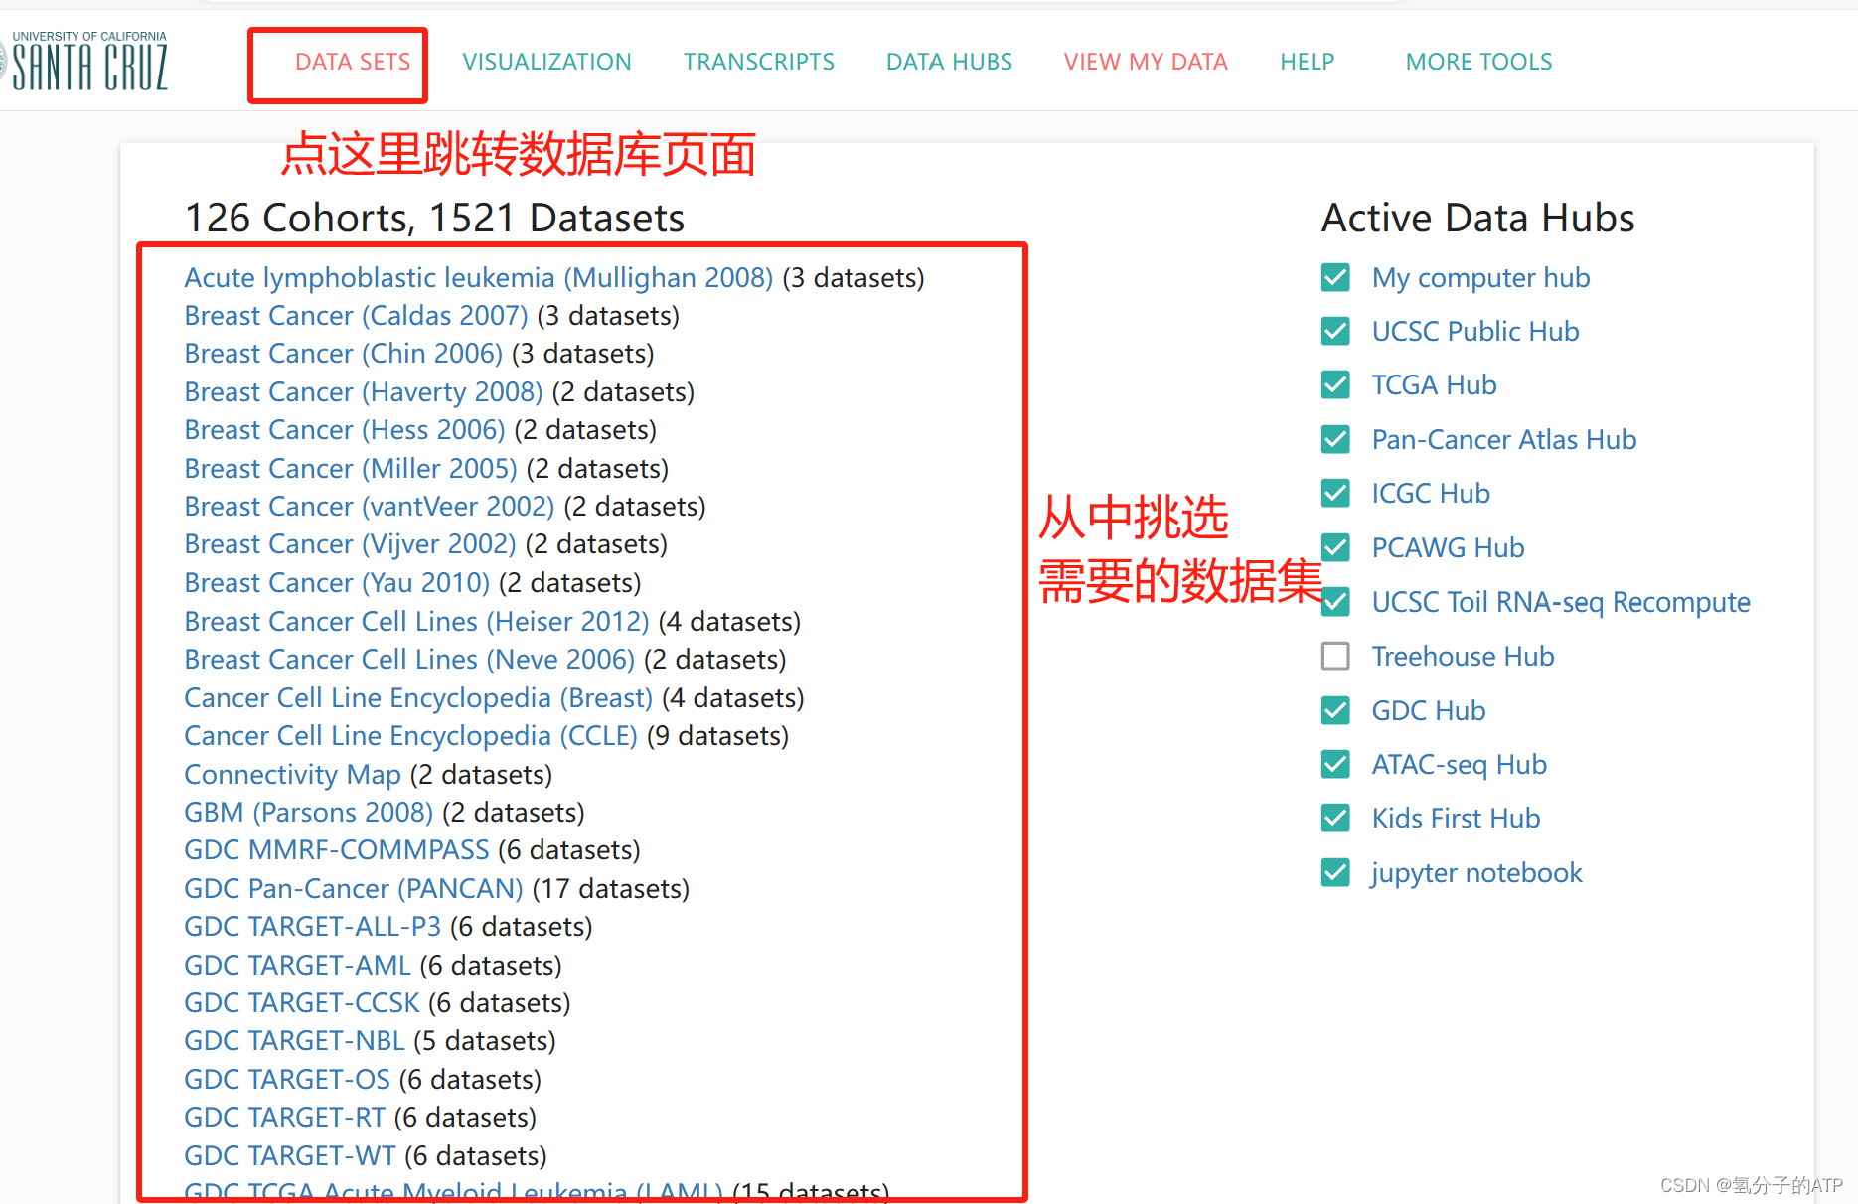
Task: Disable the ATAC-seq Hub checkbox
Action: point(1335,764)
